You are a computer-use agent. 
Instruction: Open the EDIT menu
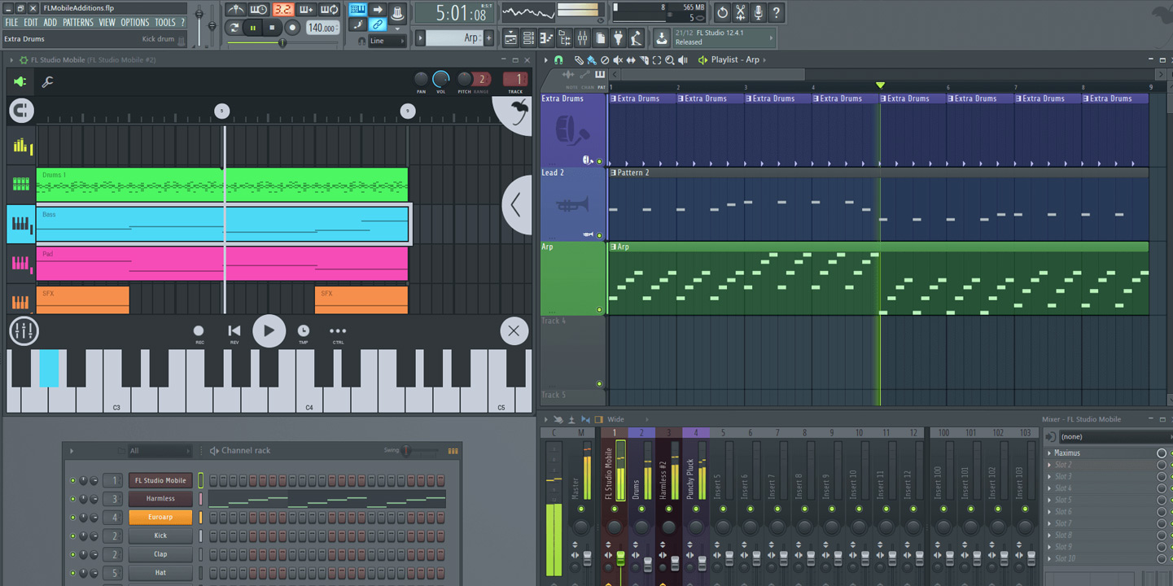[31, 23]
